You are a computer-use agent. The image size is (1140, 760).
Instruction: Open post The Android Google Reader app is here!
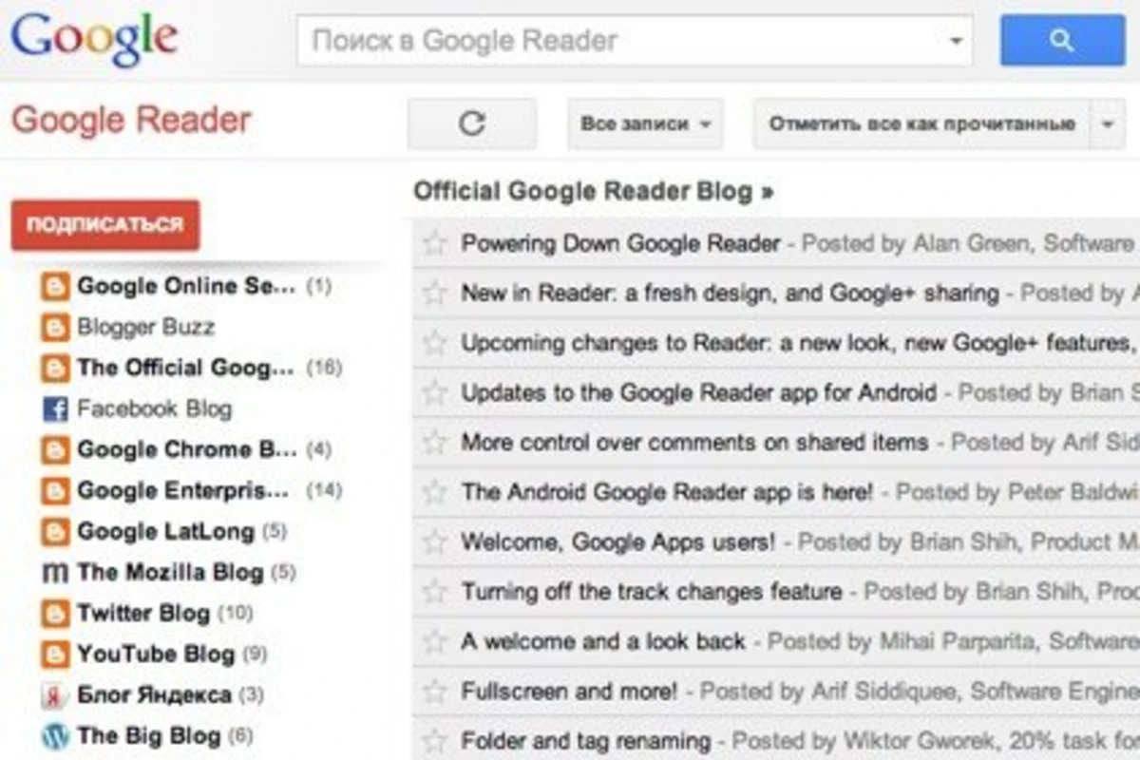click(667, 492)
